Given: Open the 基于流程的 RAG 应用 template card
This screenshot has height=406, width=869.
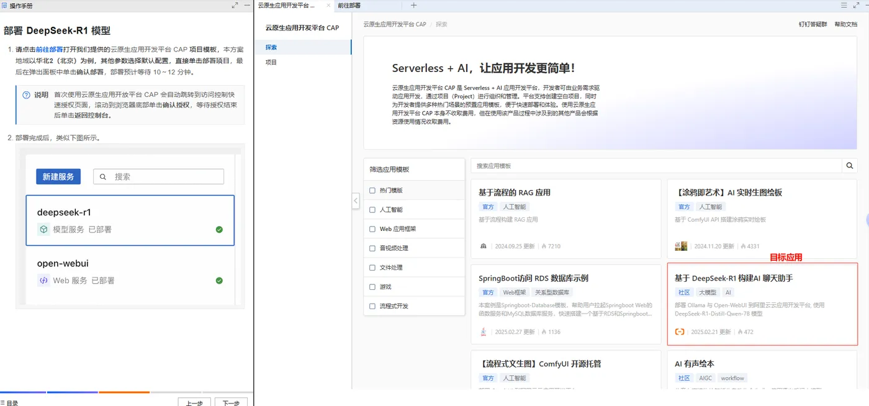Looking at the screenshot, I should coord(565,219).
